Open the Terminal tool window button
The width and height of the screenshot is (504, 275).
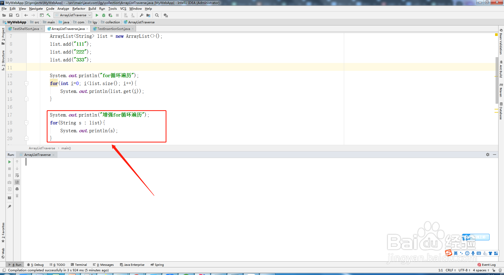tap(78, 265)
